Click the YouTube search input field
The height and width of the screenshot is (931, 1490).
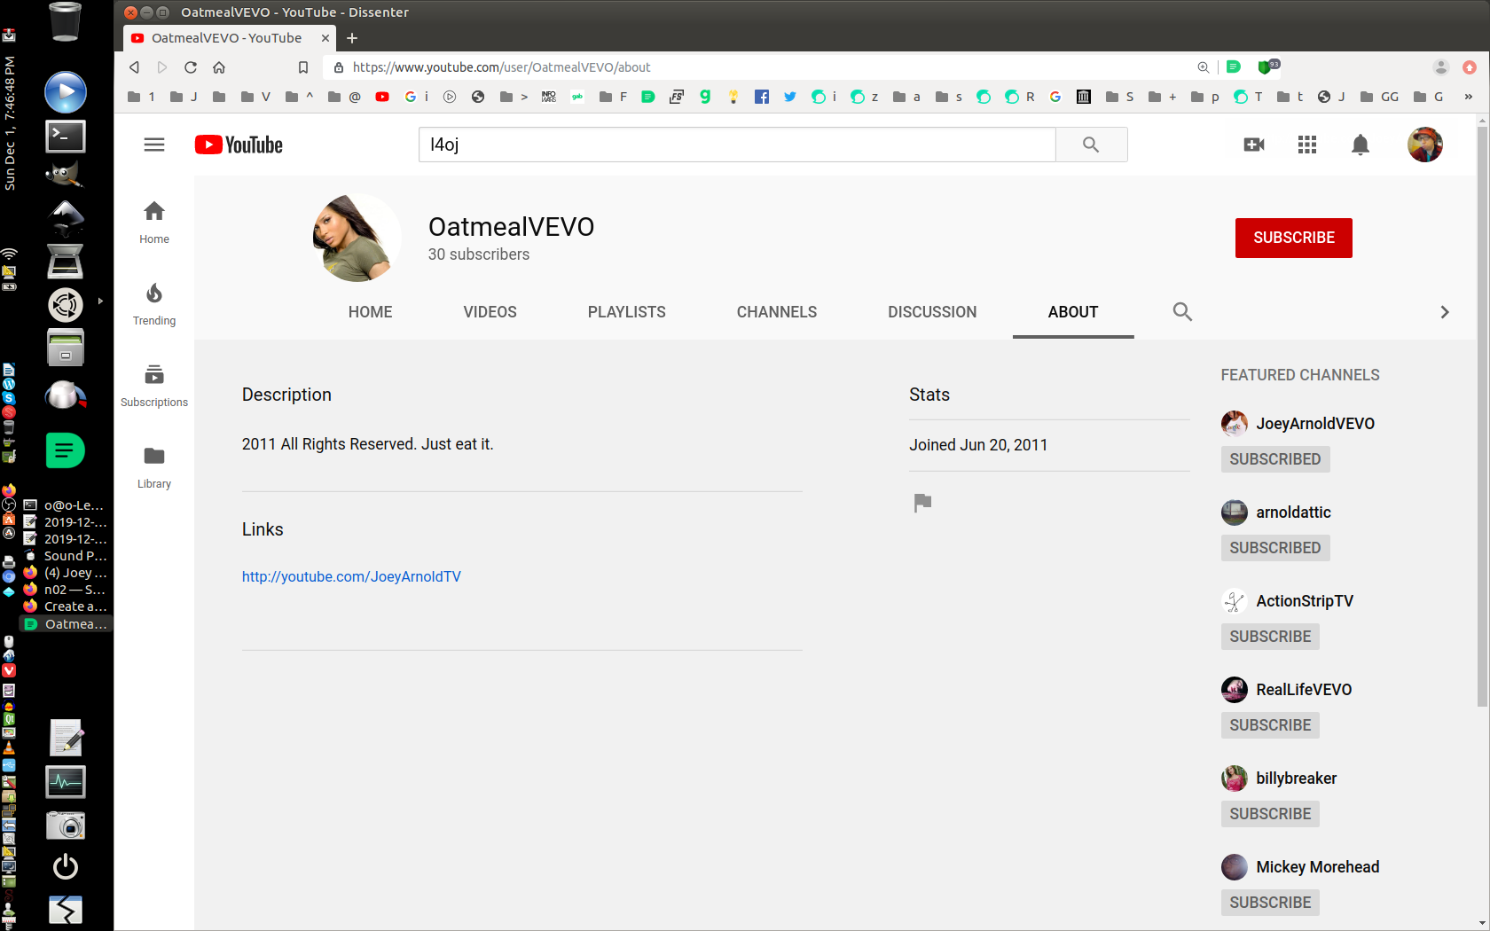[x=737, y=145]
